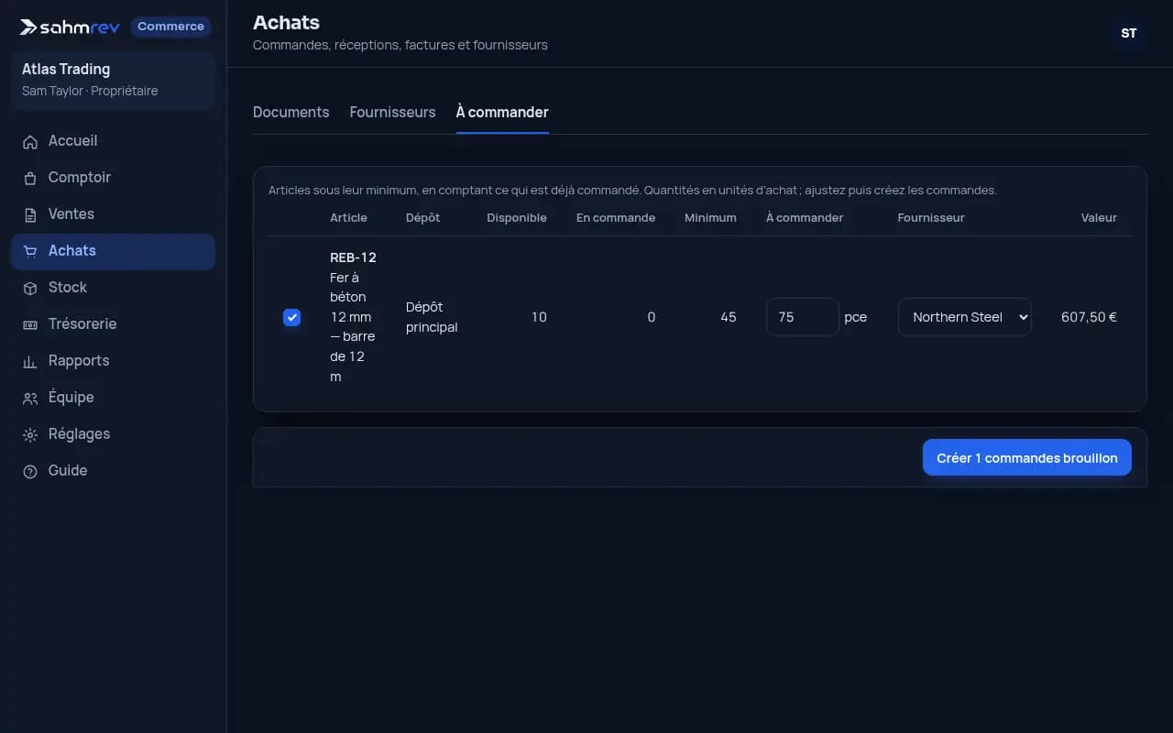Click the Dépôt principal cell
The height and width of the screenshot is (733, 1173).
click(432, 317)
